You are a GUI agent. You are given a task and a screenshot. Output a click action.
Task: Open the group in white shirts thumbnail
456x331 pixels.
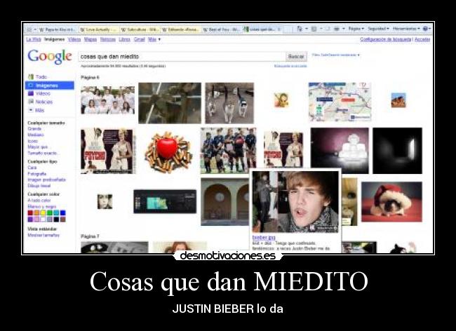[x=107, y=100]
